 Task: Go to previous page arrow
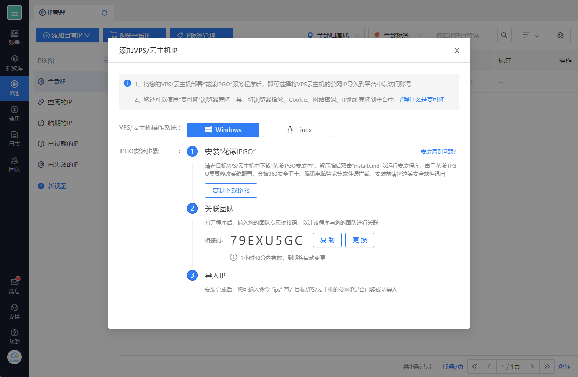click(489, 366)
